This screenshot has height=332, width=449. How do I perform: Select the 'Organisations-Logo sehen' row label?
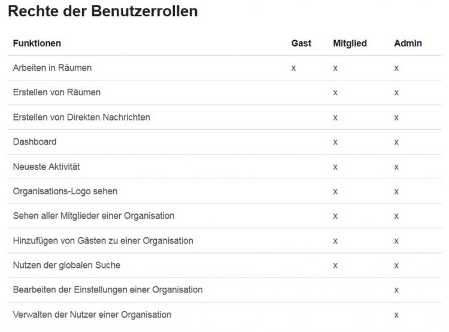coord(65,191)
